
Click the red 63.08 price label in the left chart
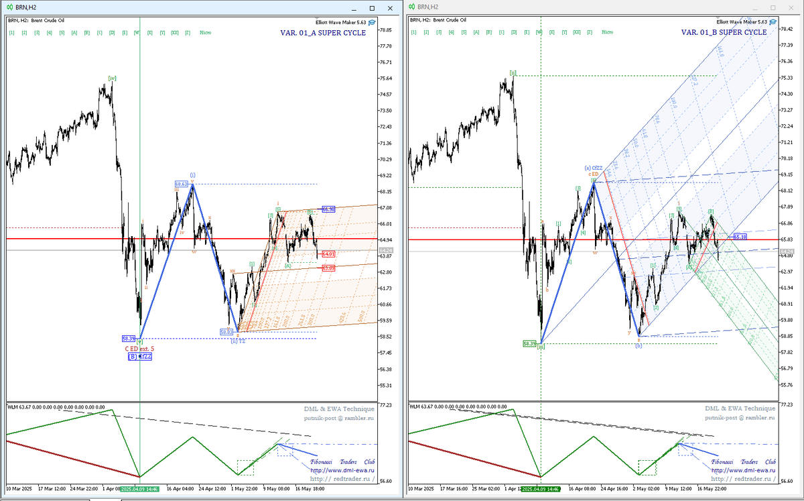point(328,268)
